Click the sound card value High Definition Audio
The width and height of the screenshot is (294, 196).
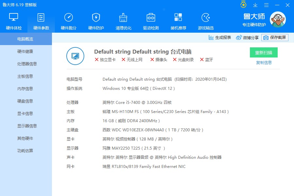(162, 157)
